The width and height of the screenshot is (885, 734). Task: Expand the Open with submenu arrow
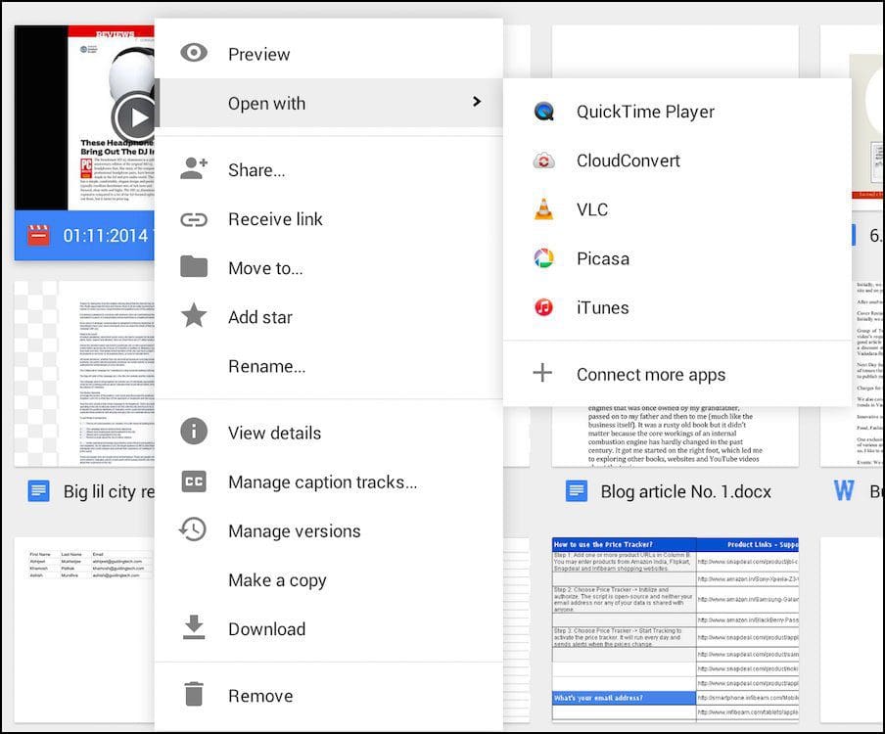click(477, 102)
